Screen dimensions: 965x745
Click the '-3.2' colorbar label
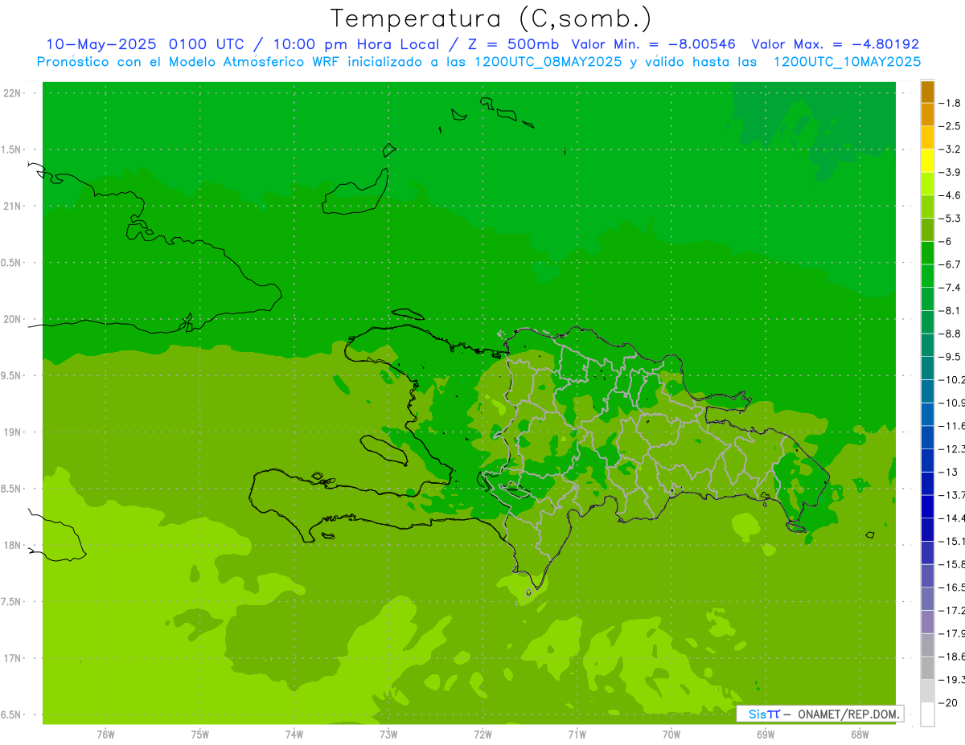point(950,149)
